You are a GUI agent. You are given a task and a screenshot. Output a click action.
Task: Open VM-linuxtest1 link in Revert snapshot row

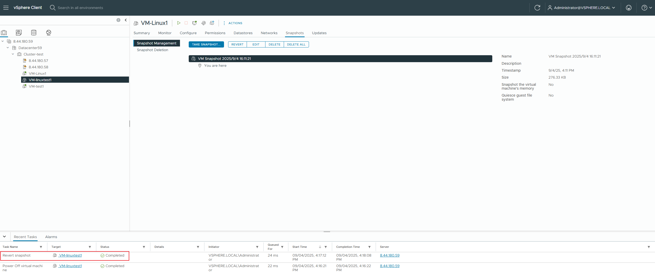tap(70, 255)
